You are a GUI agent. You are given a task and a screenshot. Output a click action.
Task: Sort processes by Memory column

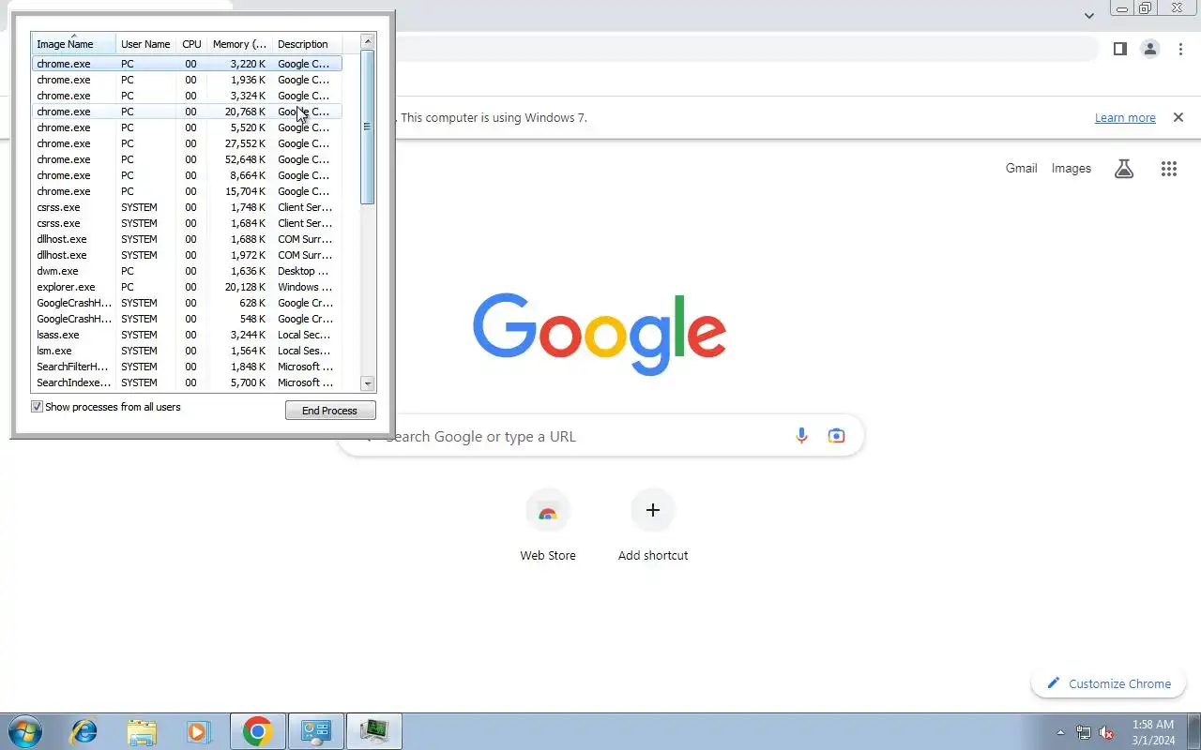(x=239, y=44)
